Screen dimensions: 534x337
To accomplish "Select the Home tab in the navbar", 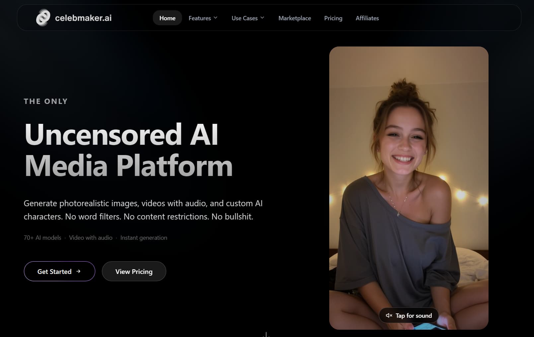I will [x=167, y=18].
